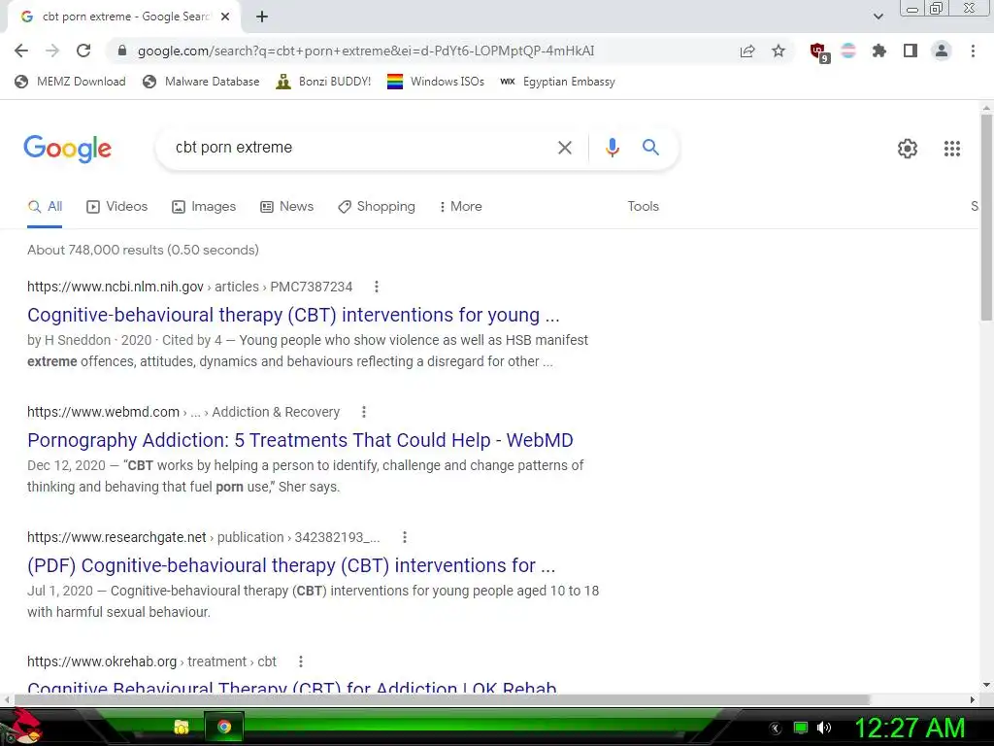Open options for the webmd.com result

pos(364,412)
